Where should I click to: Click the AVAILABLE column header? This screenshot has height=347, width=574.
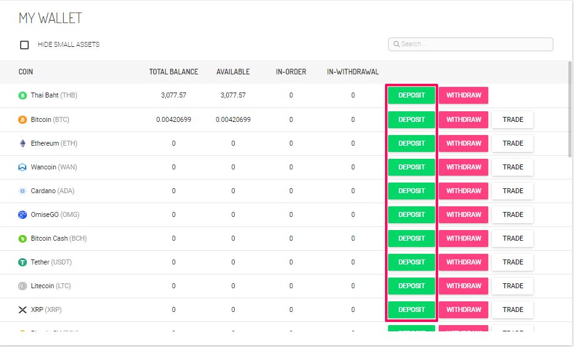[x=233, y=72]
